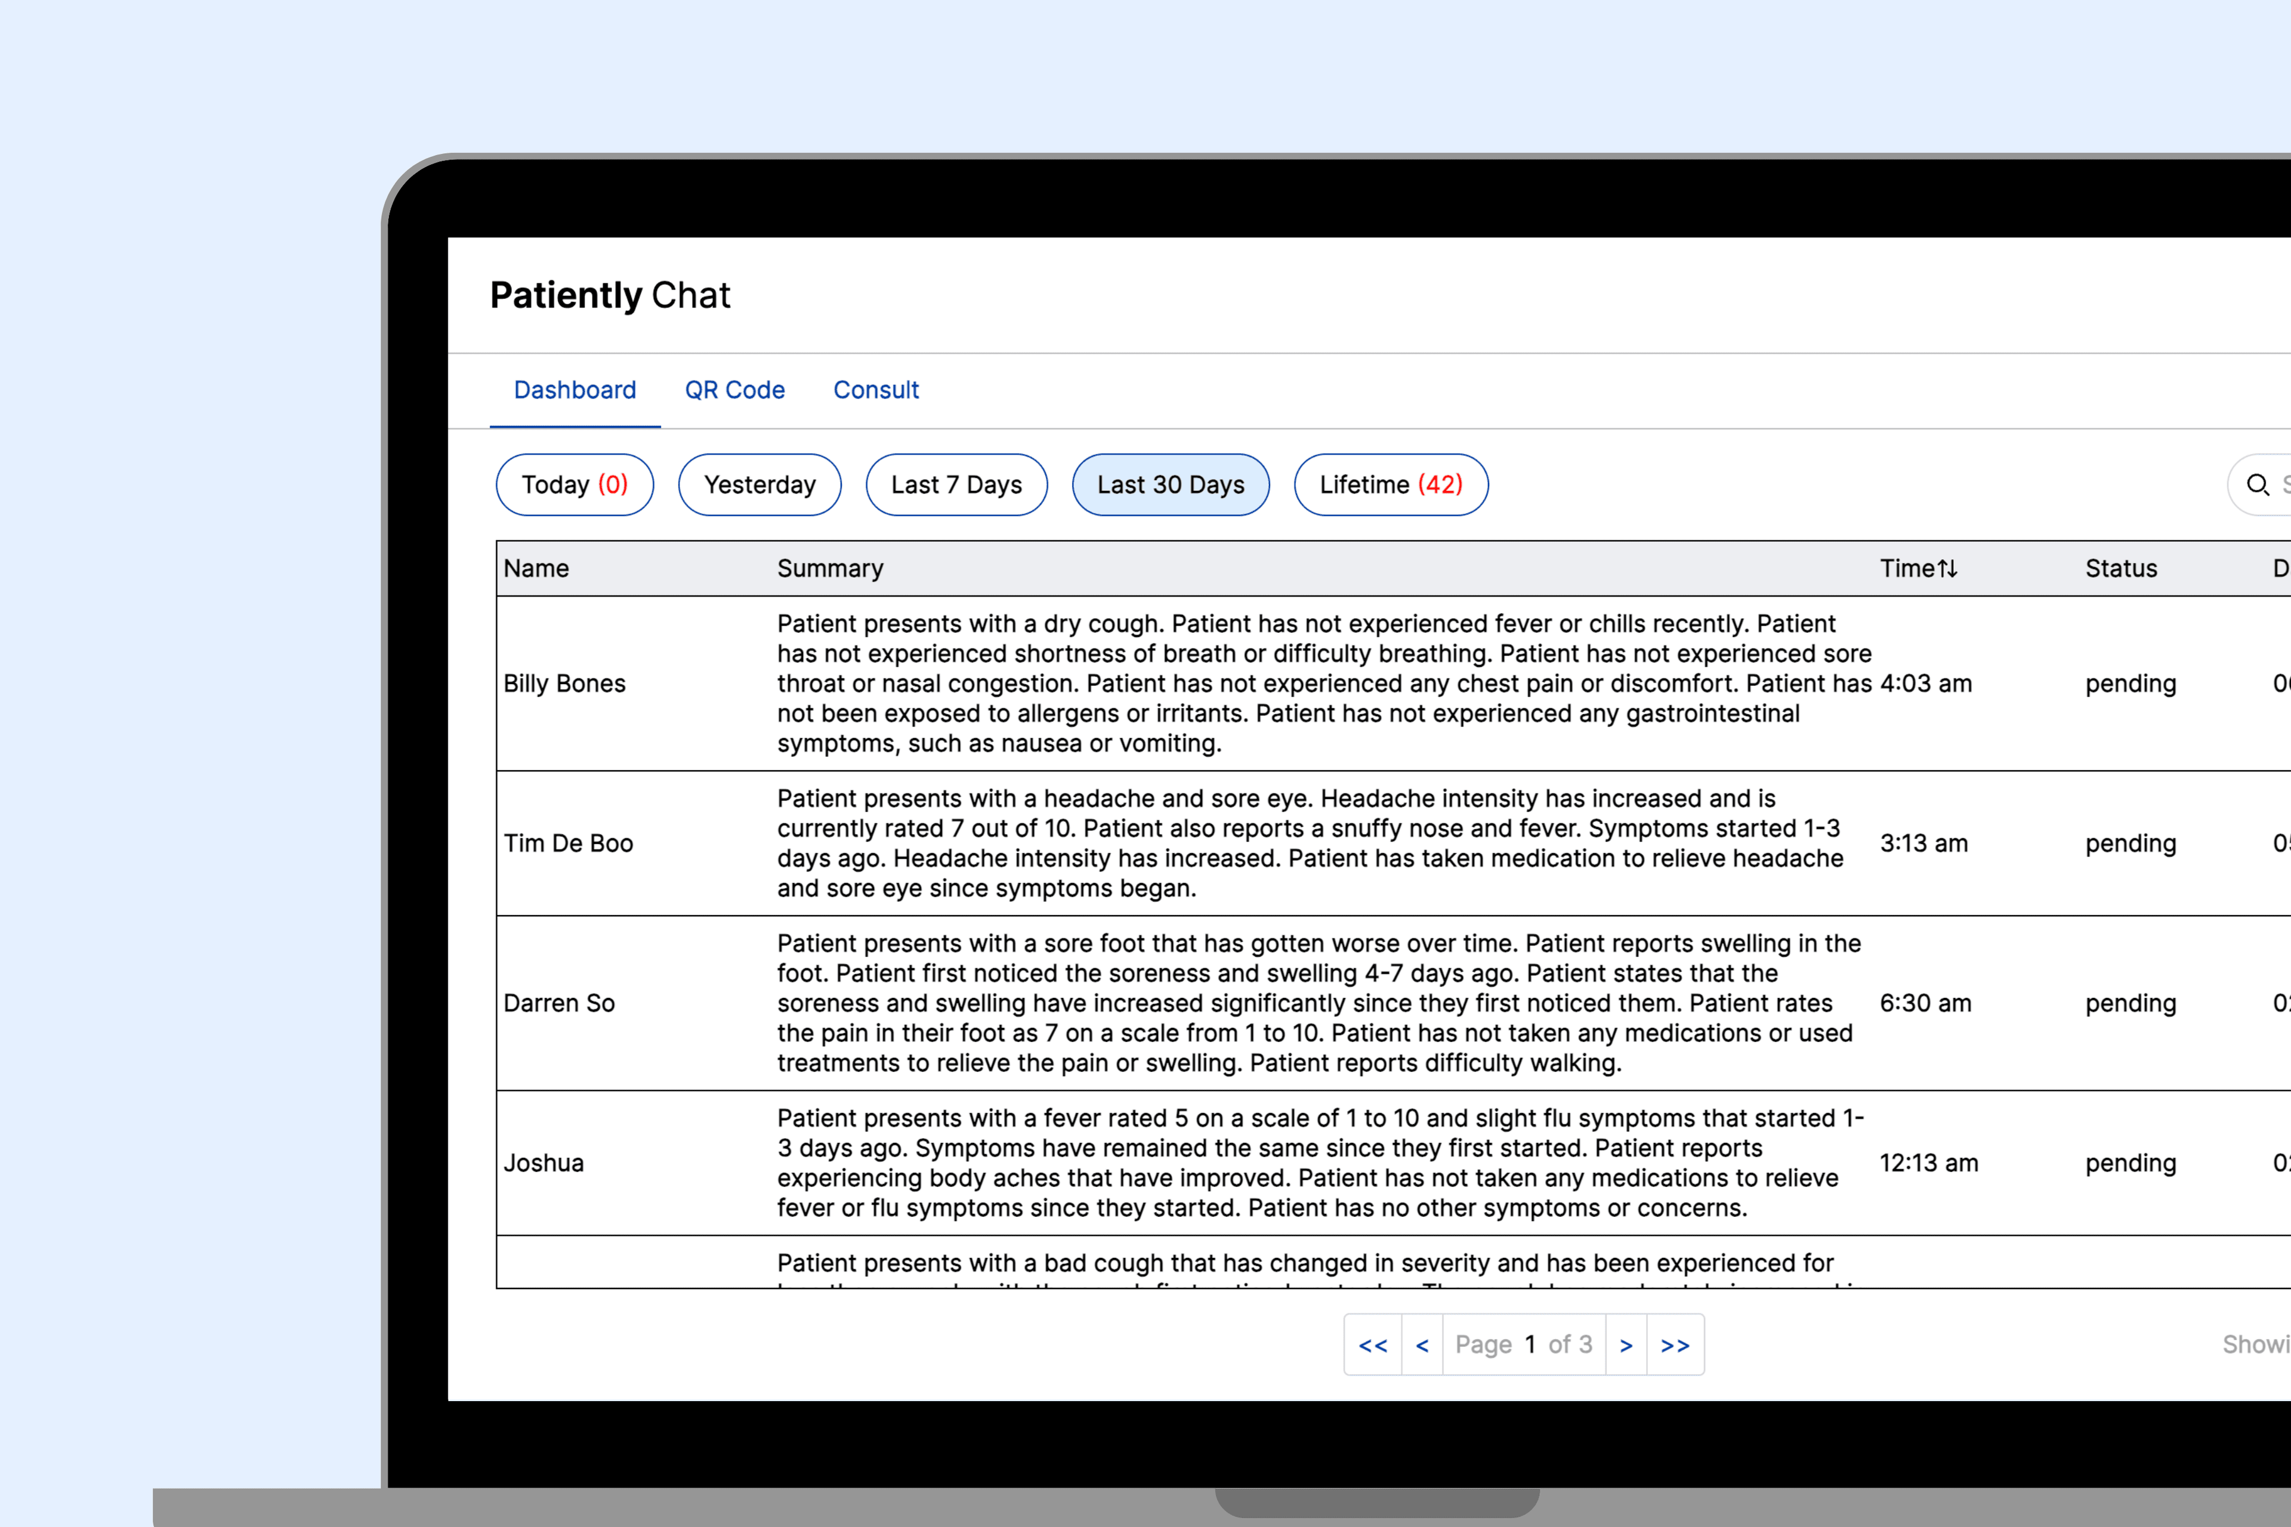2291x1527 pixels.
Task: Open search using the magnifying glass
Action: pyautogui.click(x=2258, y=484)
